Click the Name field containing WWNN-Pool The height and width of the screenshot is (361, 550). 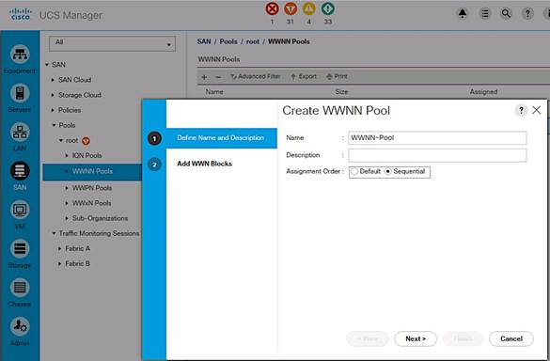tap(437, 138)
